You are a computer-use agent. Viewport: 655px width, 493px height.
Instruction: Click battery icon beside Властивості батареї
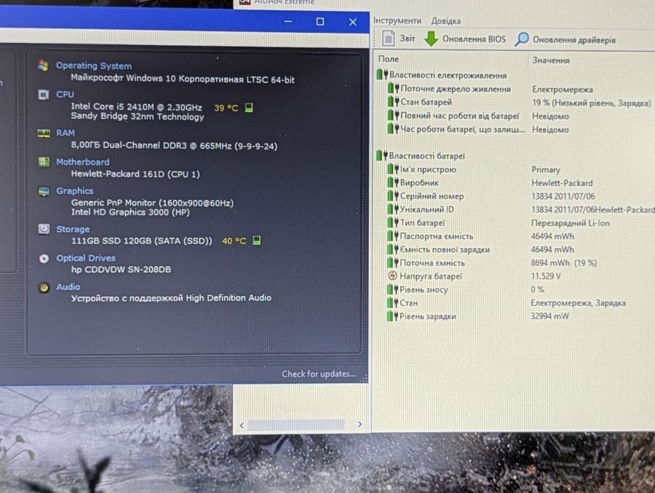[382, 156]
